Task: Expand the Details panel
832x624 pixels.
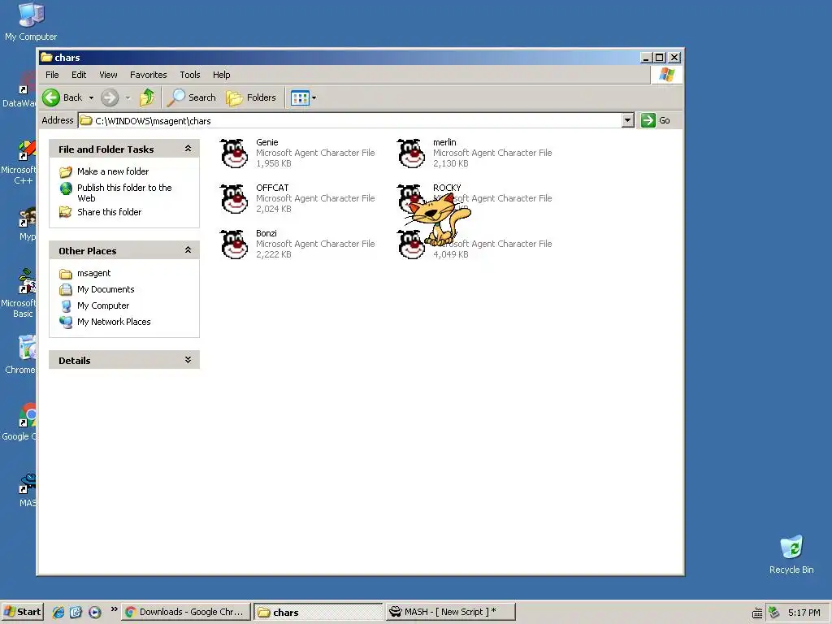Action: (188, 360)
